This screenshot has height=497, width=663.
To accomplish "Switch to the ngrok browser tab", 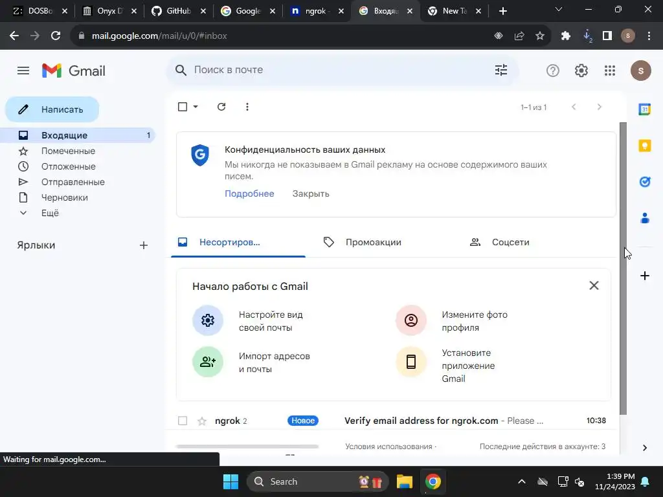I will click(x=317, y=11).
